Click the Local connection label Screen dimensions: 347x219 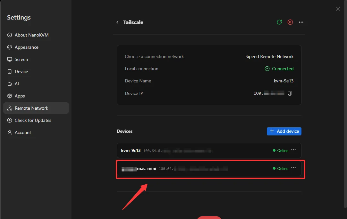click(141, 69)
